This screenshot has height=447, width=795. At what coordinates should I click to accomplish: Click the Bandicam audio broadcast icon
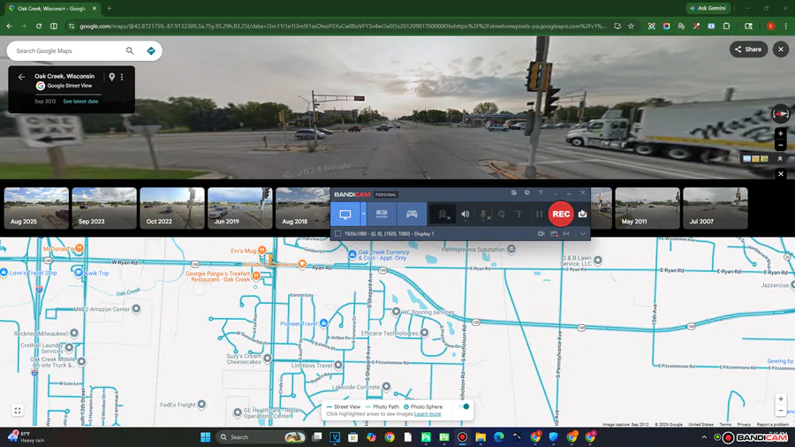pyautogui.click(x=566, y=233)
